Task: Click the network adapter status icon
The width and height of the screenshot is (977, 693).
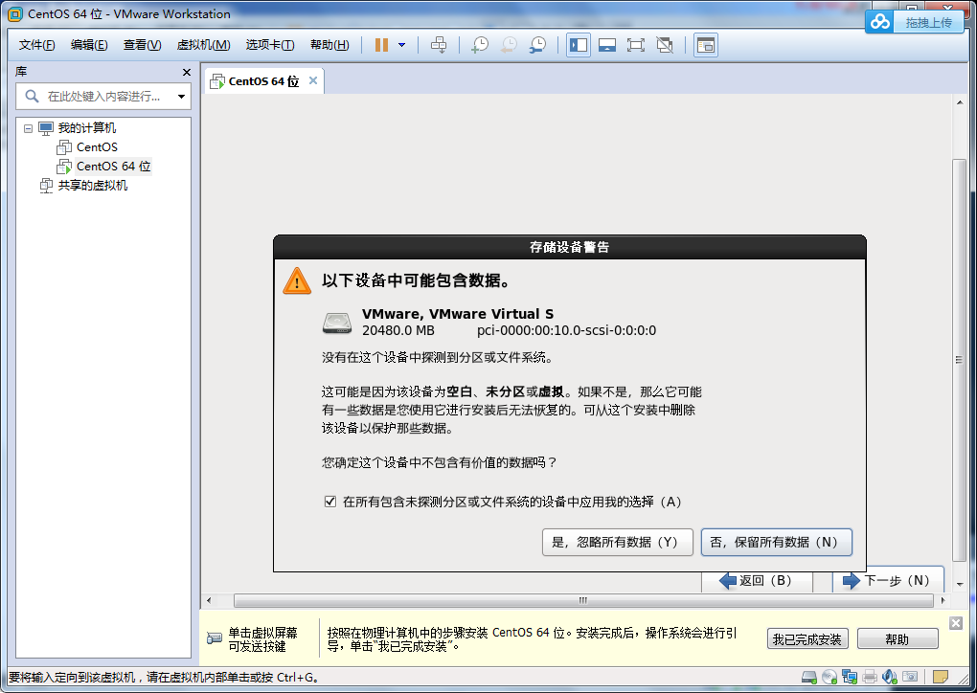Action: pyautogui.click(x=850, y=677)
